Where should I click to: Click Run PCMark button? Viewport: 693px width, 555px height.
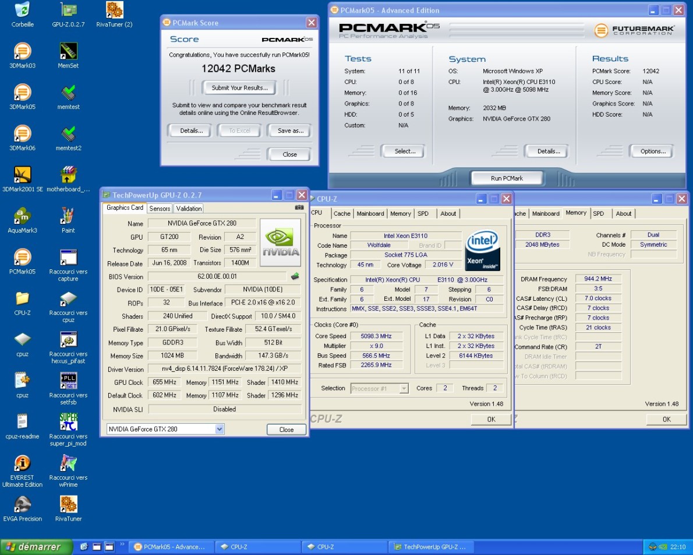(507, 178)
